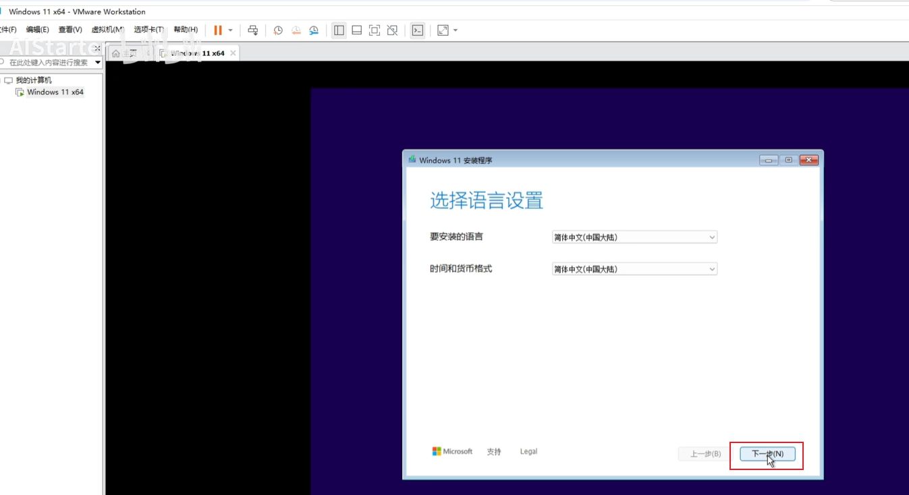
Task: Take a snapshot using the clock icon
Action: point(278,30)
